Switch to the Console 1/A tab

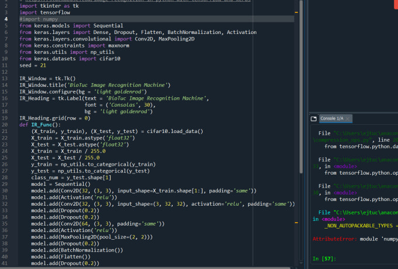tap(332, 118)
